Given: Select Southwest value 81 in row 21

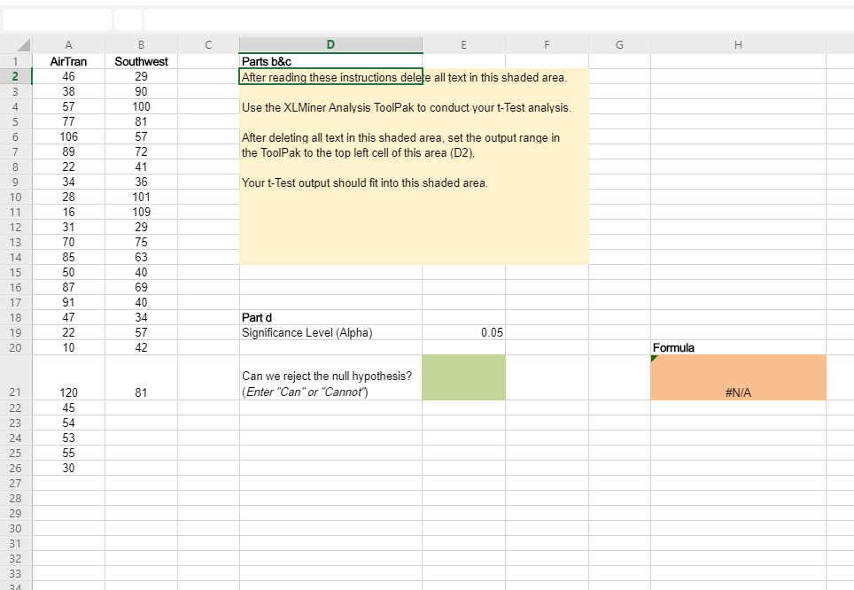Looking at the screenshot, I should 141,377.
